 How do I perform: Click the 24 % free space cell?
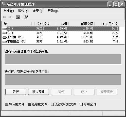(x=115, y=33)
